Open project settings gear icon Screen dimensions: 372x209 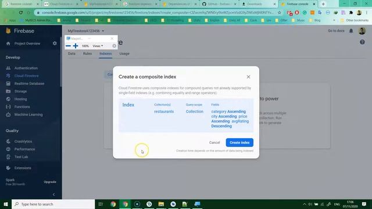coord(55,44)
